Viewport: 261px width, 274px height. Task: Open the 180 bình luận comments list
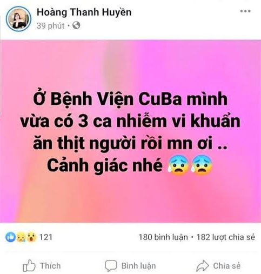click(x=163, y=237)
